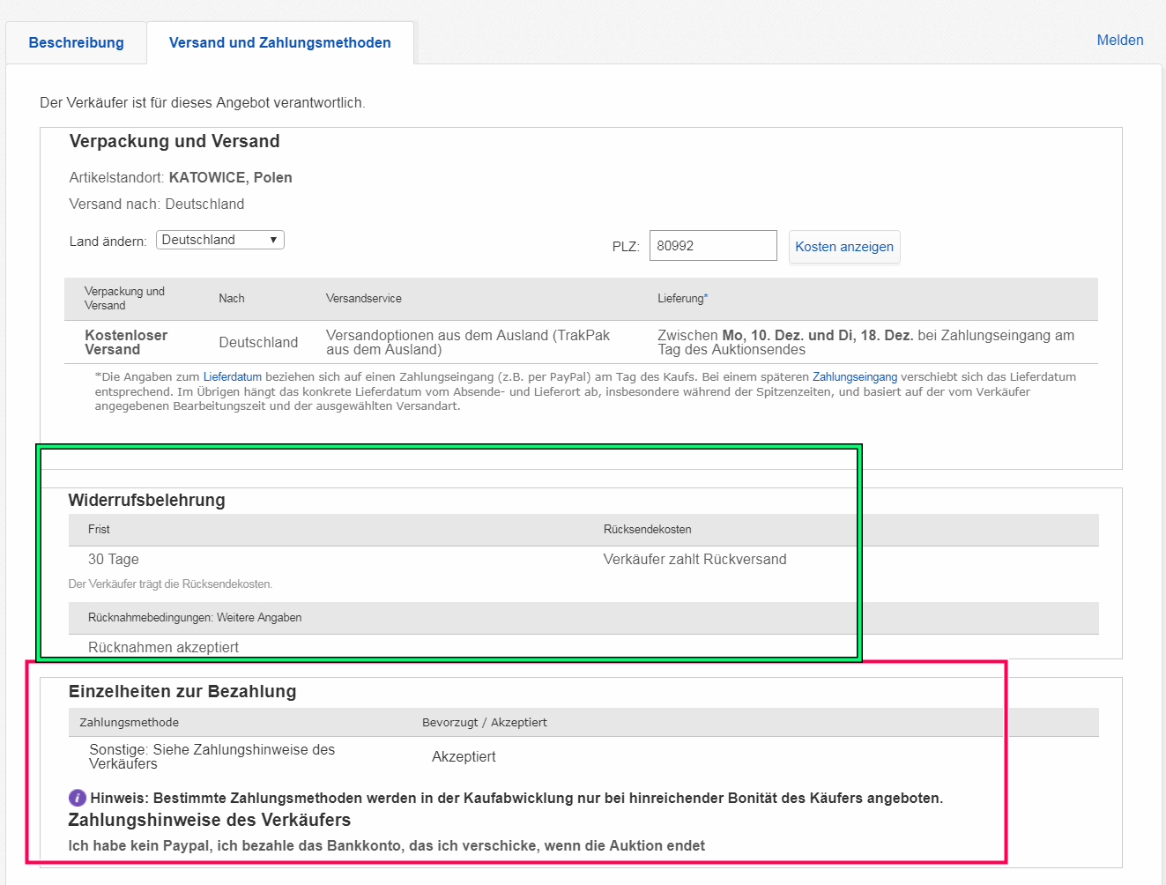
Task: Select the Versand und Zahlungsmethoden tab
Action: [279, 42]
